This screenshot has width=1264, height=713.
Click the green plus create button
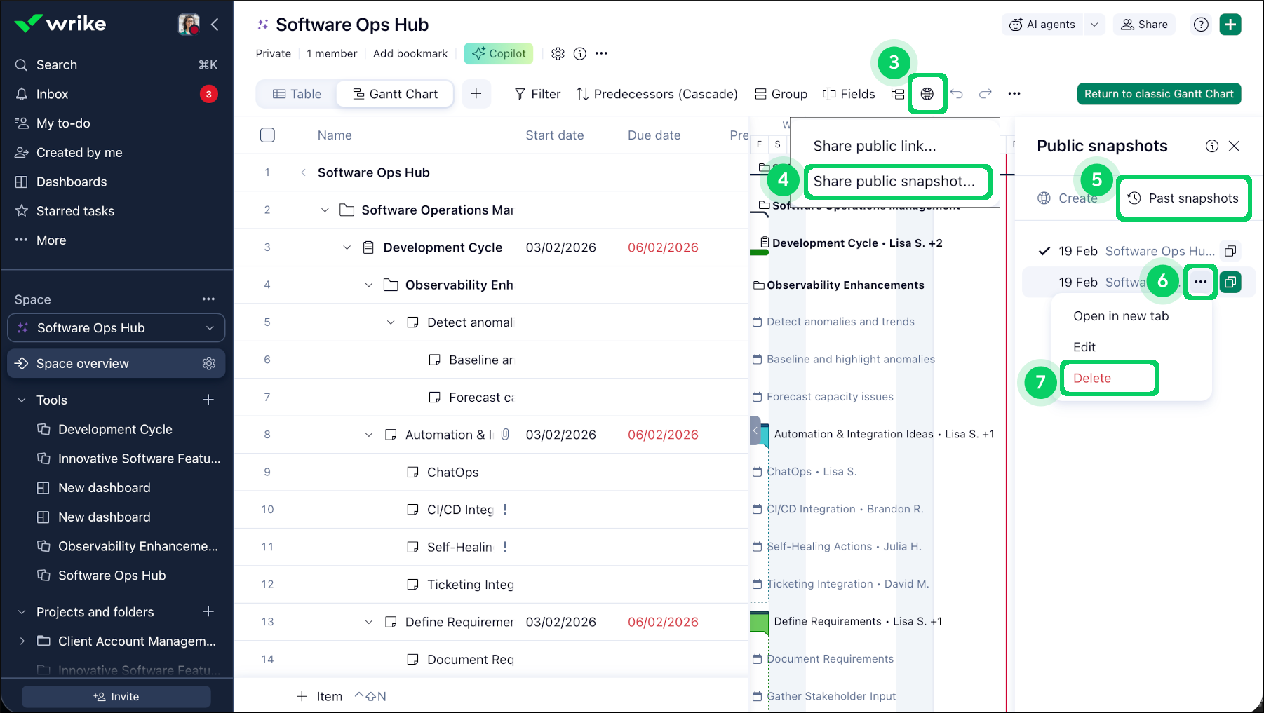click(x=1230, y=25)
